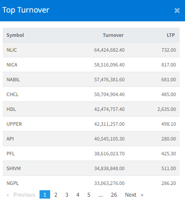The height and width of the screenshot is (202, 185).
Task: Select the CHCL symbol
Action: click(x=13, y=95)
